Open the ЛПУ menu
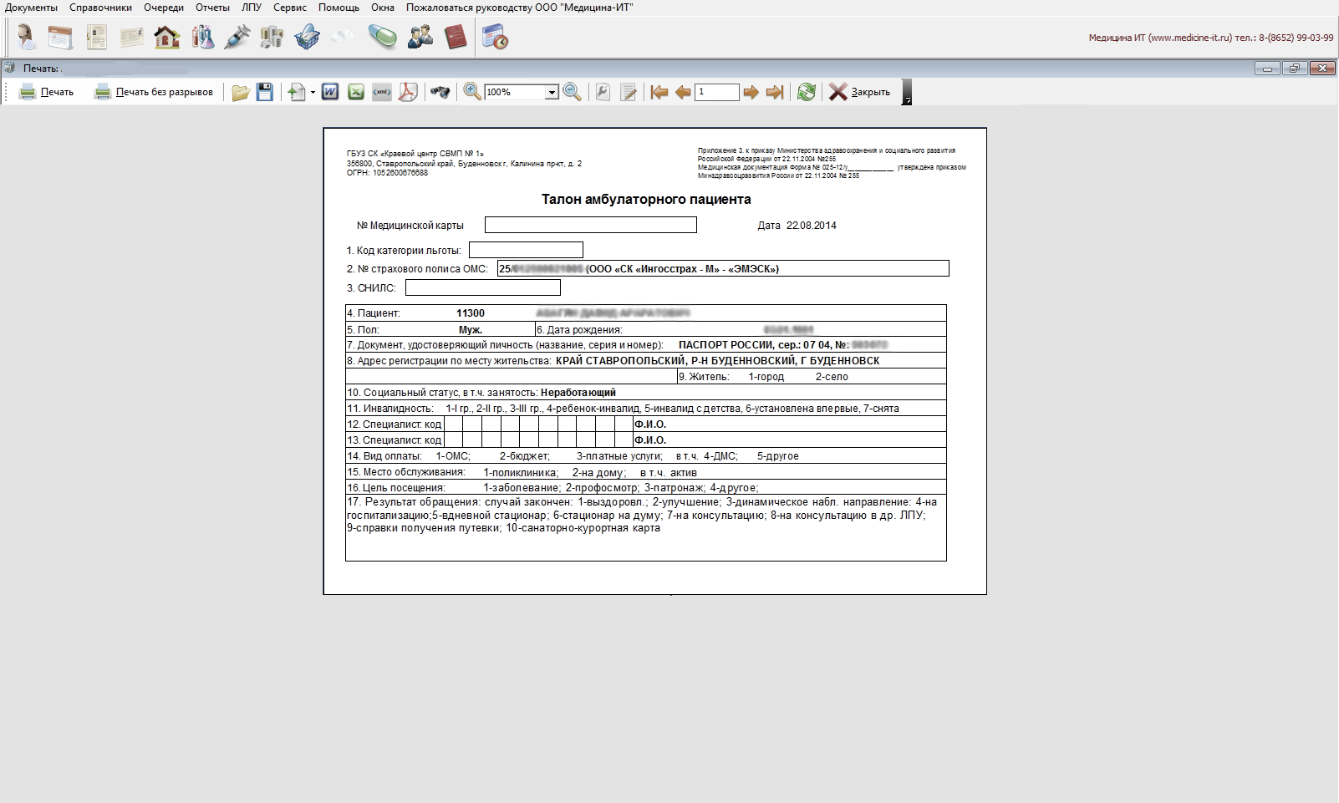Screen dimensions: 1339x803 252,8
